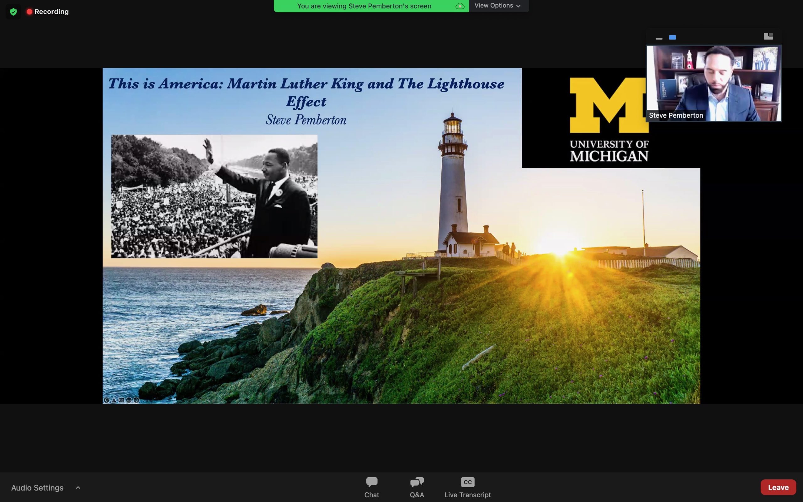Screen dimensions: 803x502
Task: Open the Chat panel
Action: 371,487
